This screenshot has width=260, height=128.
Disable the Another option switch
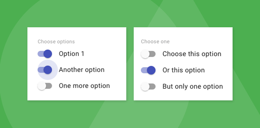point(45,70)
